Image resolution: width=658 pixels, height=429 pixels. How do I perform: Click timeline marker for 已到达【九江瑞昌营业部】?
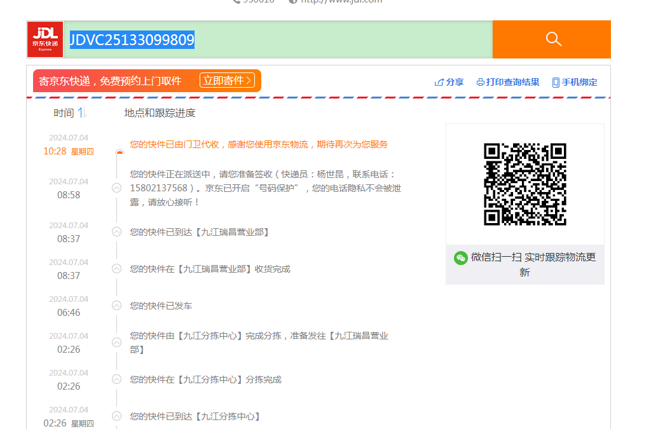pos(117,231)
